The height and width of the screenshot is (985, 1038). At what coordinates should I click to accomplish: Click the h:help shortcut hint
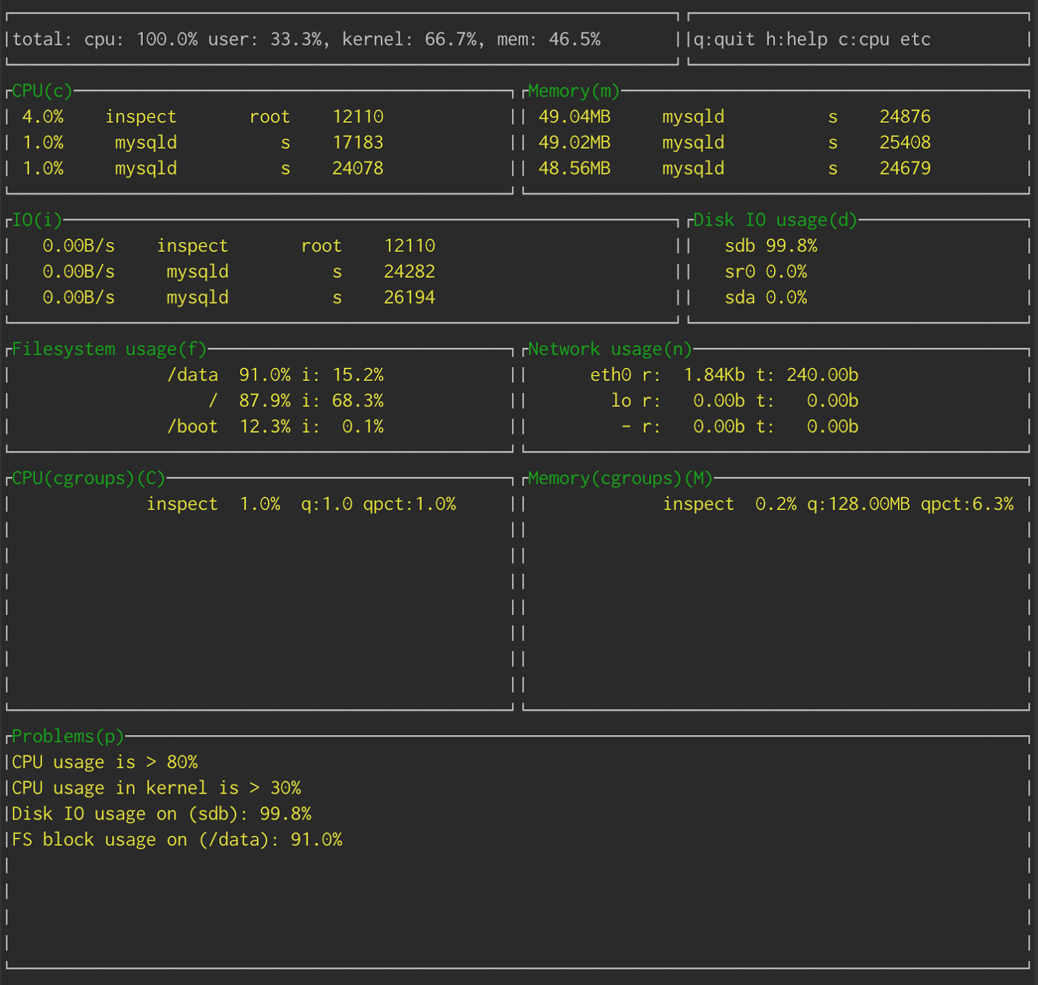(797, 40)
